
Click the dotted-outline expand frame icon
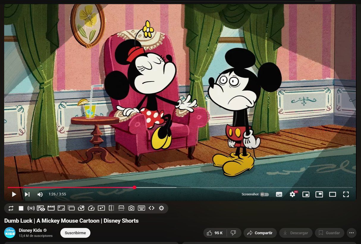[71, 208]
